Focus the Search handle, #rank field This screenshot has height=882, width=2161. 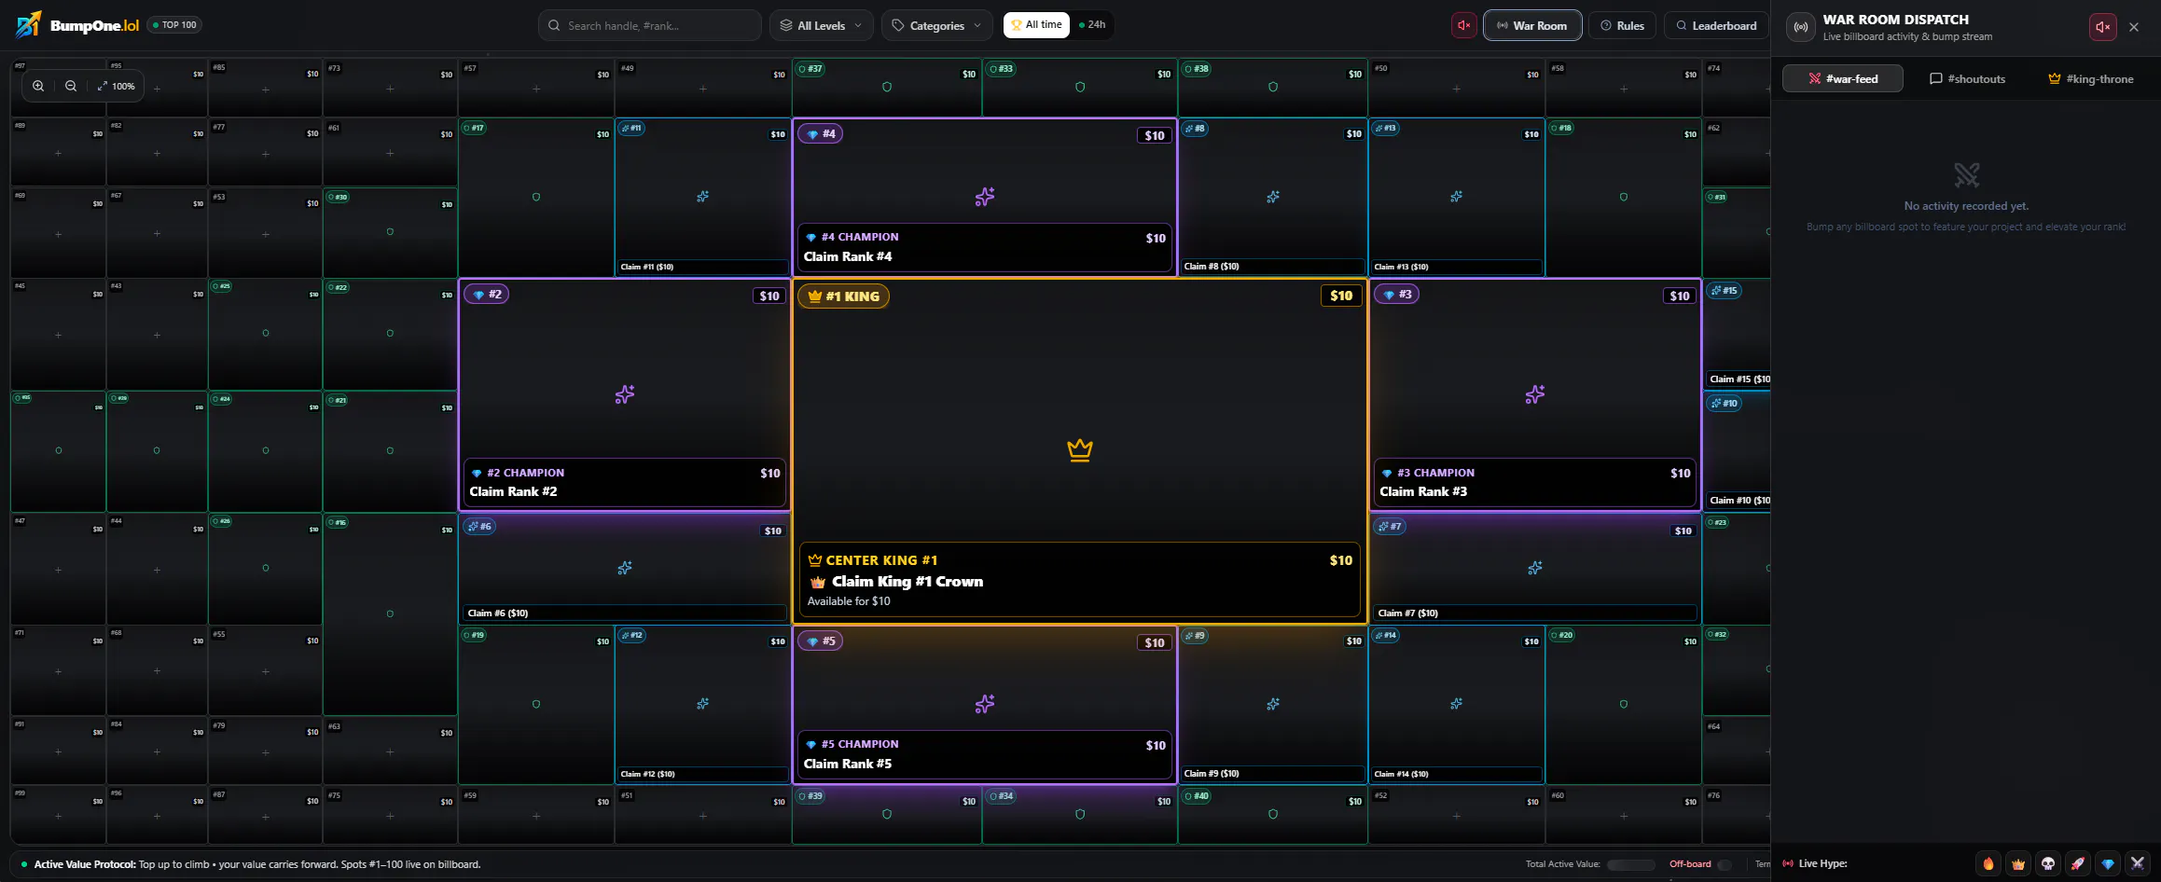pyautogui.click(x=650, y=25)
